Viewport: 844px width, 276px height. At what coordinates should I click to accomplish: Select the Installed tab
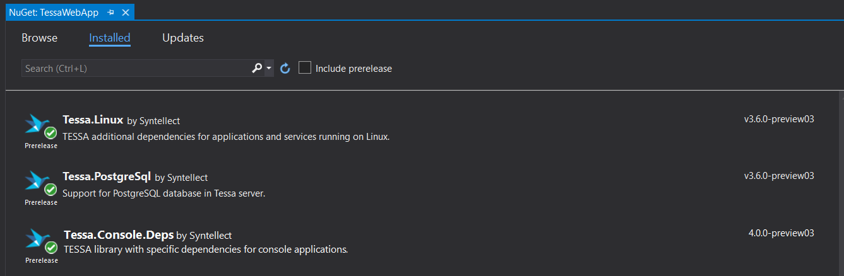point(109,38)
